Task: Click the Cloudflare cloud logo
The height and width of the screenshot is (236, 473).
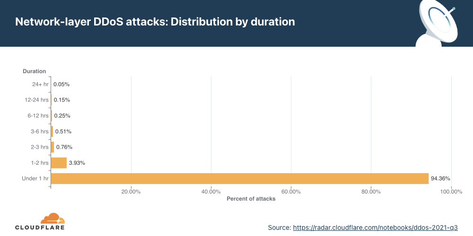Action: pyautogui.click(x=53, y=218)
